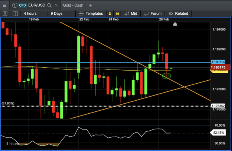Toggle the split-layout panel icon
Viewport: 232px width, 151px height.
tap(15, 14)
